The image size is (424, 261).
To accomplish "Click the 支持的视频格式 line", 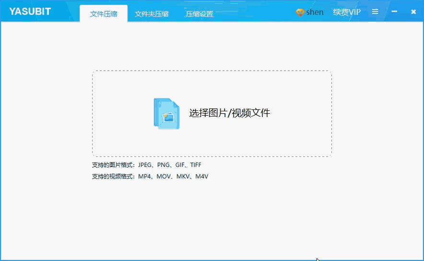I will pyautogui.click(x=150, y=177).
